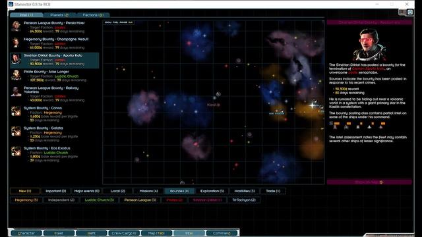This screenshot has height=237, width=422.
Task: Click 'Hegemony Bounty - Champagne Neouli' title
Action: click(56, 39)
